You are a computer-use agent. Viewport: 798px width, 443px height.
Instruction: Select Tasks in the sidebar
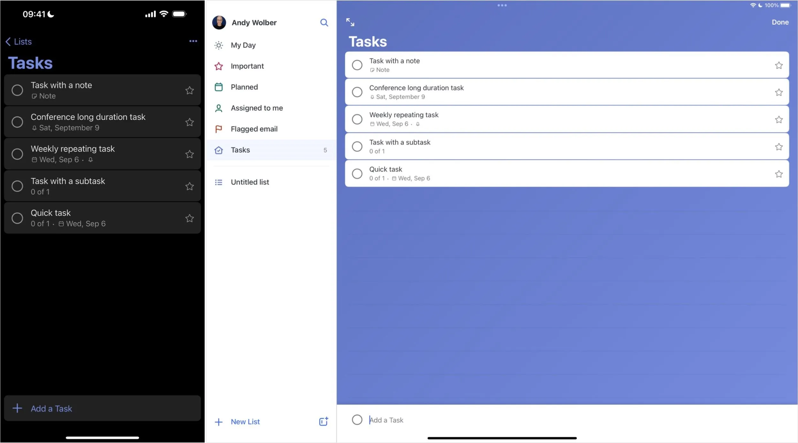(x=271, y=150)
